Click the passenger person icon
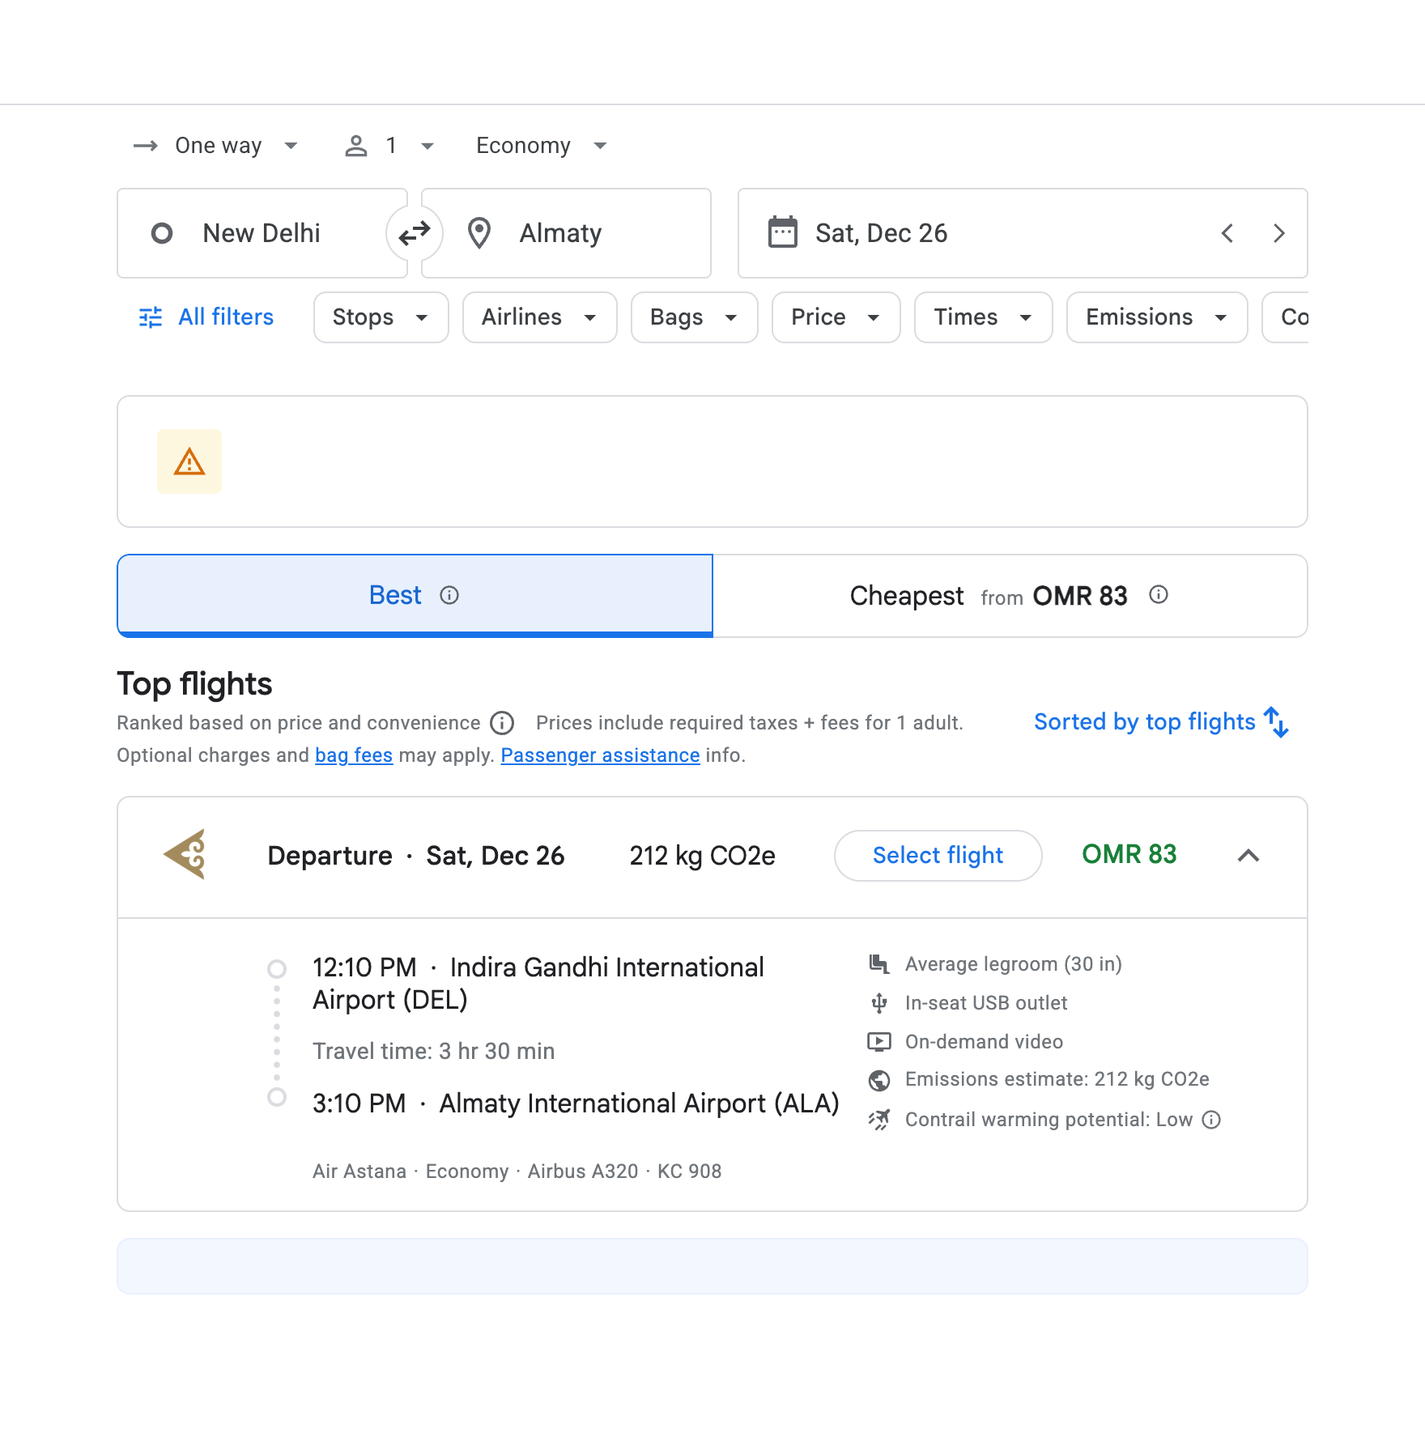The width and height of the screenshot is (1425, 1433). [x=356, y=146]
